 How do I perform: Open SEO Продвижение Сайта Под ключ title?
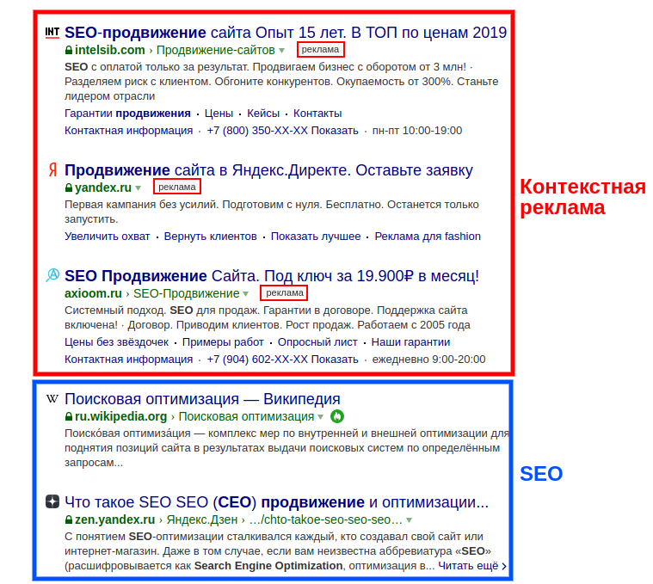click(272, 276)
